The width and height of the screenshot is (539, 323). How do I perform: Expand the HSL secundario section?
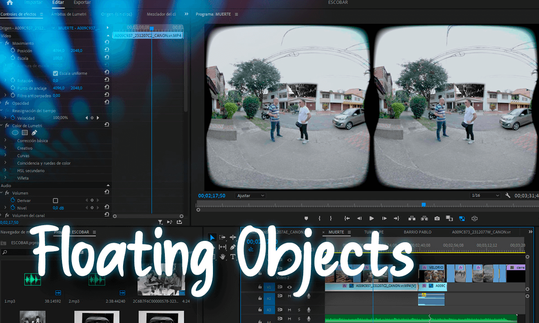coord(5,170)
